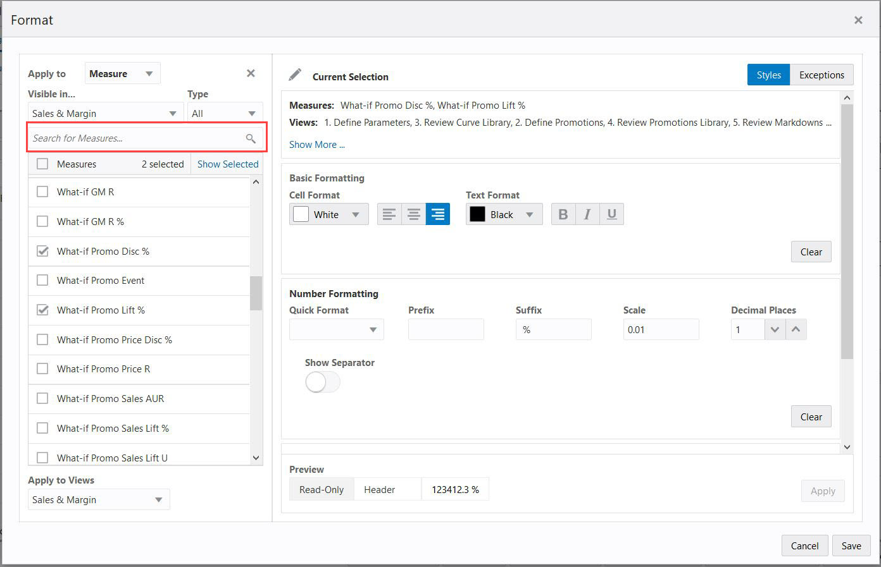This screenshot has height=567, width=881.
Task: Uncheck the What-if Promo Disc % measure
Action: coord(42,251)
